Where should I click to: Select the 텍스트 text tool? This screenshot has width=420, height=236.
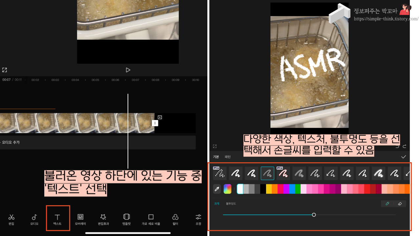pos(57,219)
